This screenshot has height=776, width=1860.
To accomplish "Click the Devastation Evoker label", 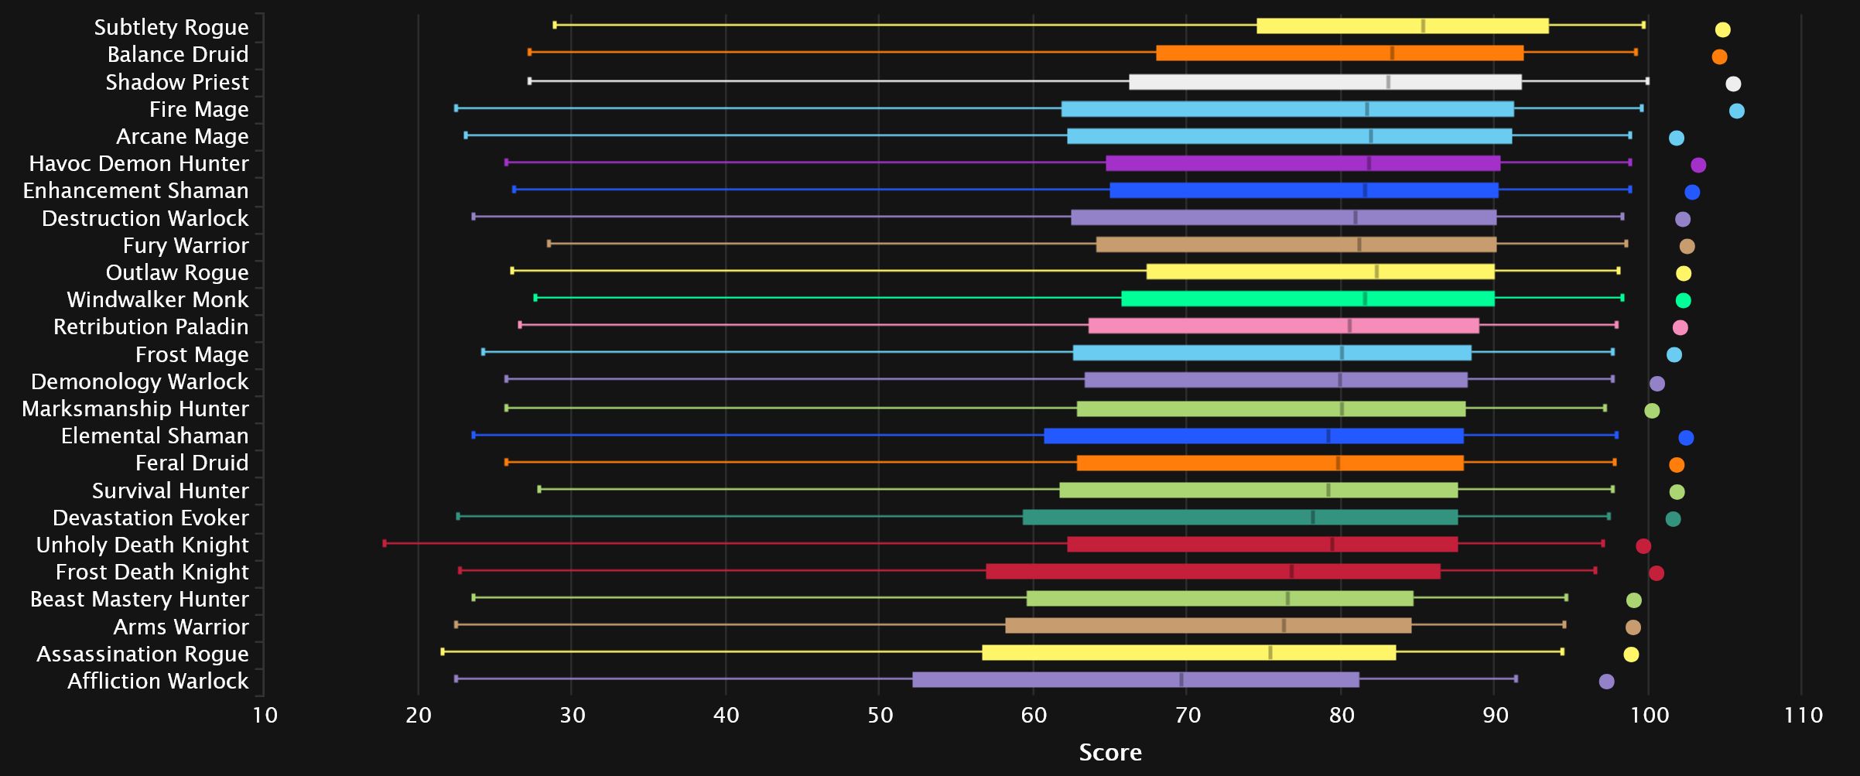I will point(151,518).
